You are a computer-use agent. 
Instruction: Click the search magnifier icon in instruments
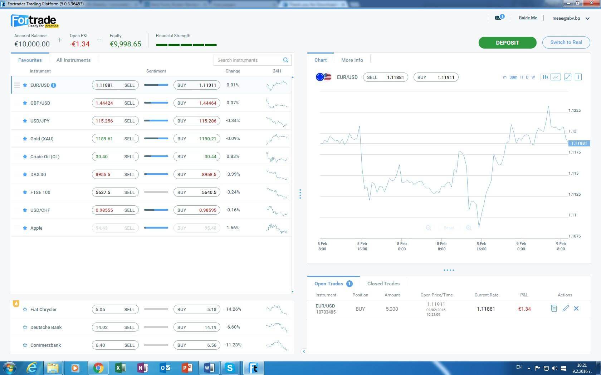(285, 60)
